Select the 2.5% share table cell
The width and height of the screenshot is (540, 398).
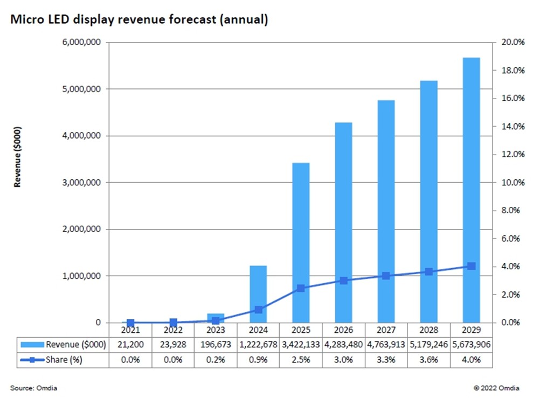point(301,360)
